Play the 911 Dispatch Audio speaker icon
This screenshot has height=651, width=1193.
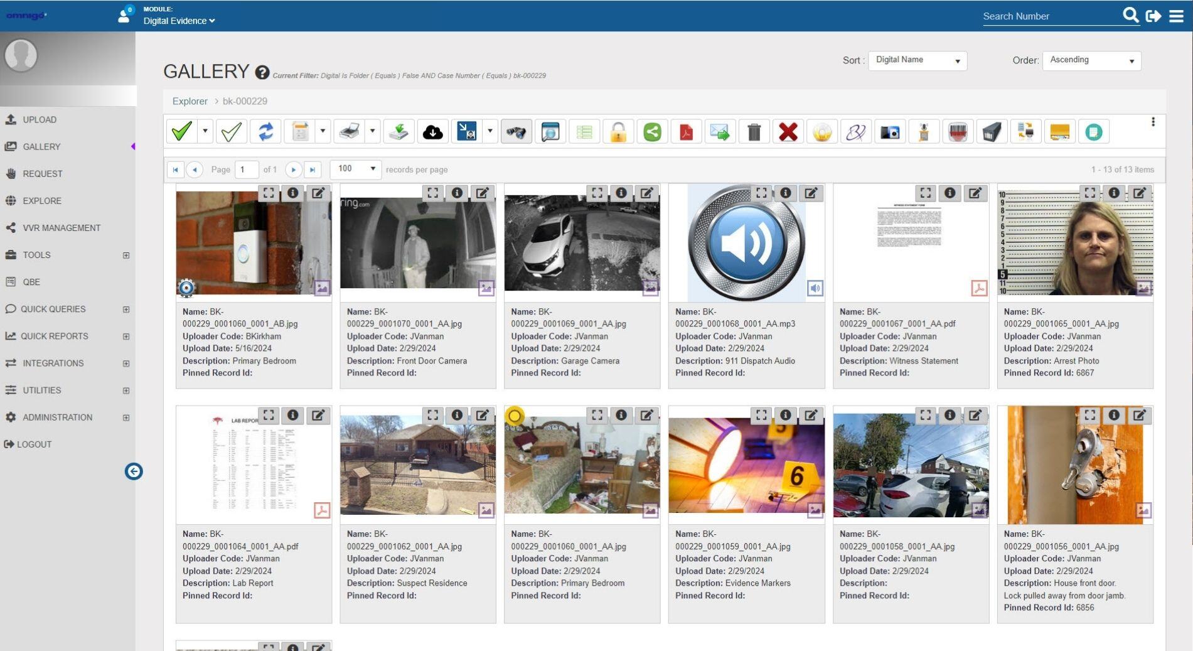click(816, 289)
